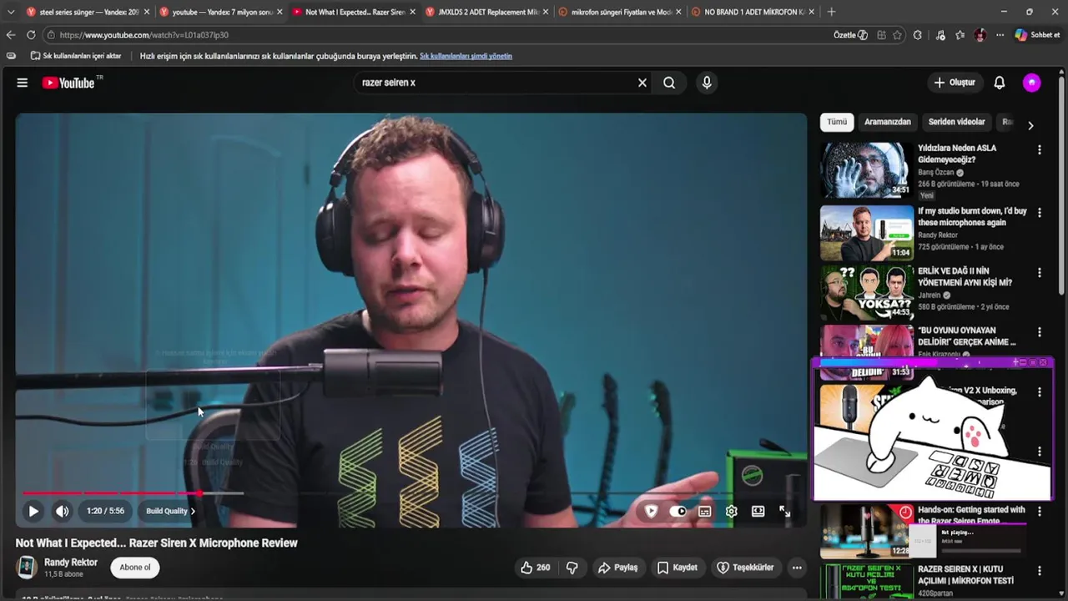Viewport: 1068px width, 601px height.
Task: Save video with Kaydet
Action: point(677,568)
